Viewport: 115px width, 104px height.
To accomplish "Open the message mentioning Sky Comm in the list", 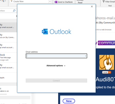I will (x=8, y=37).
